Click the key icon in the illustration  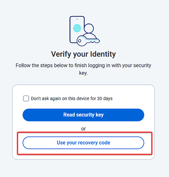coord(88,41)
